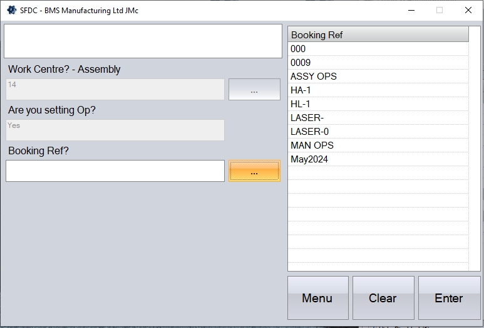Select booking ref 0009 in list
Viewport: 484px width, 328px height.
pos(378,63)
